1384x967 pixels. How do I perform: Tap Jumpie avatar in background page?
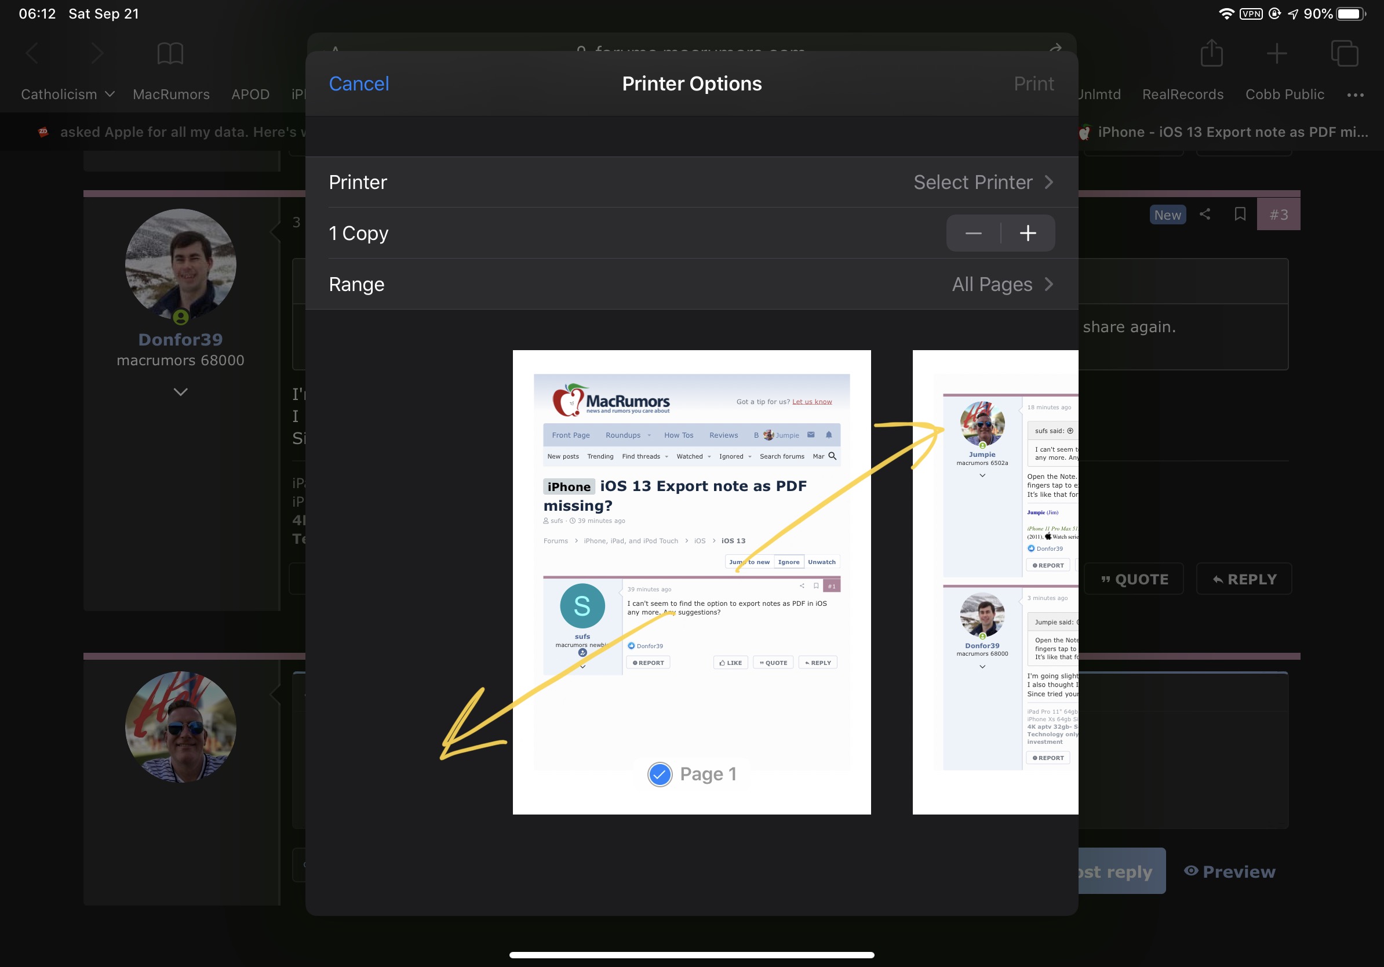180,726
